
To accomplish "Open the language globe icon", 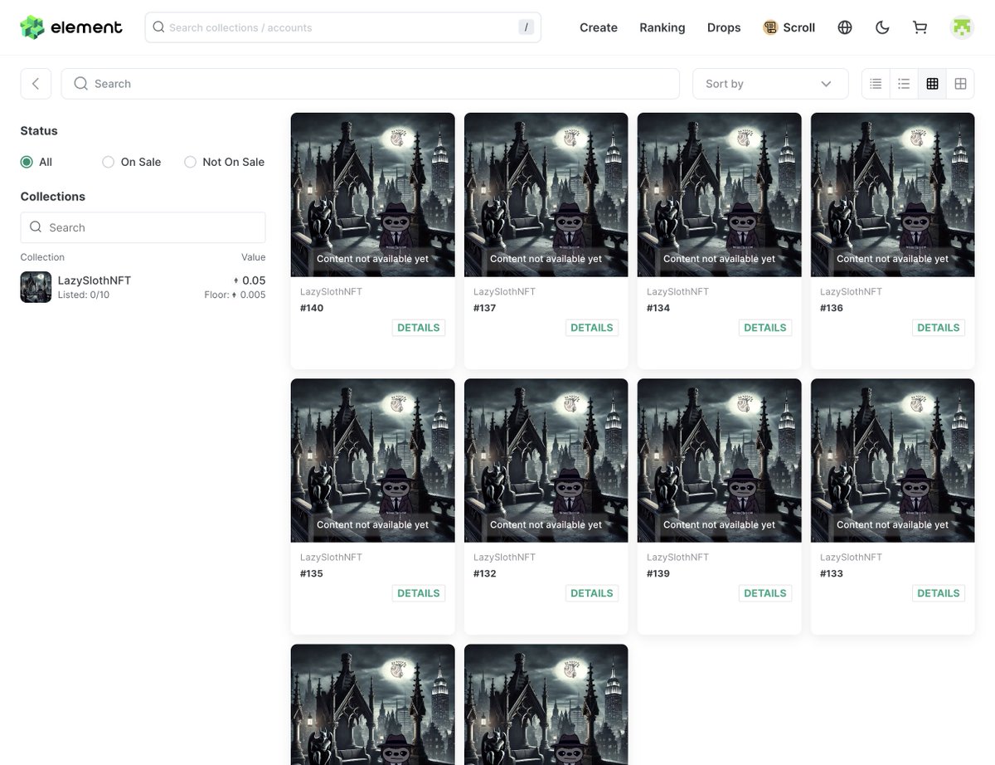I will 845,27.
